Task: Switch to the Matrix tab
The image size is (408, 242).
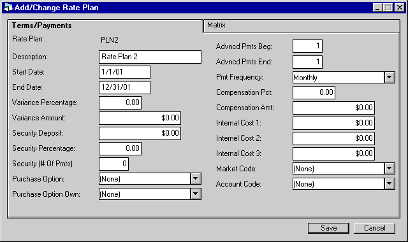Action: tap(302, 25)
